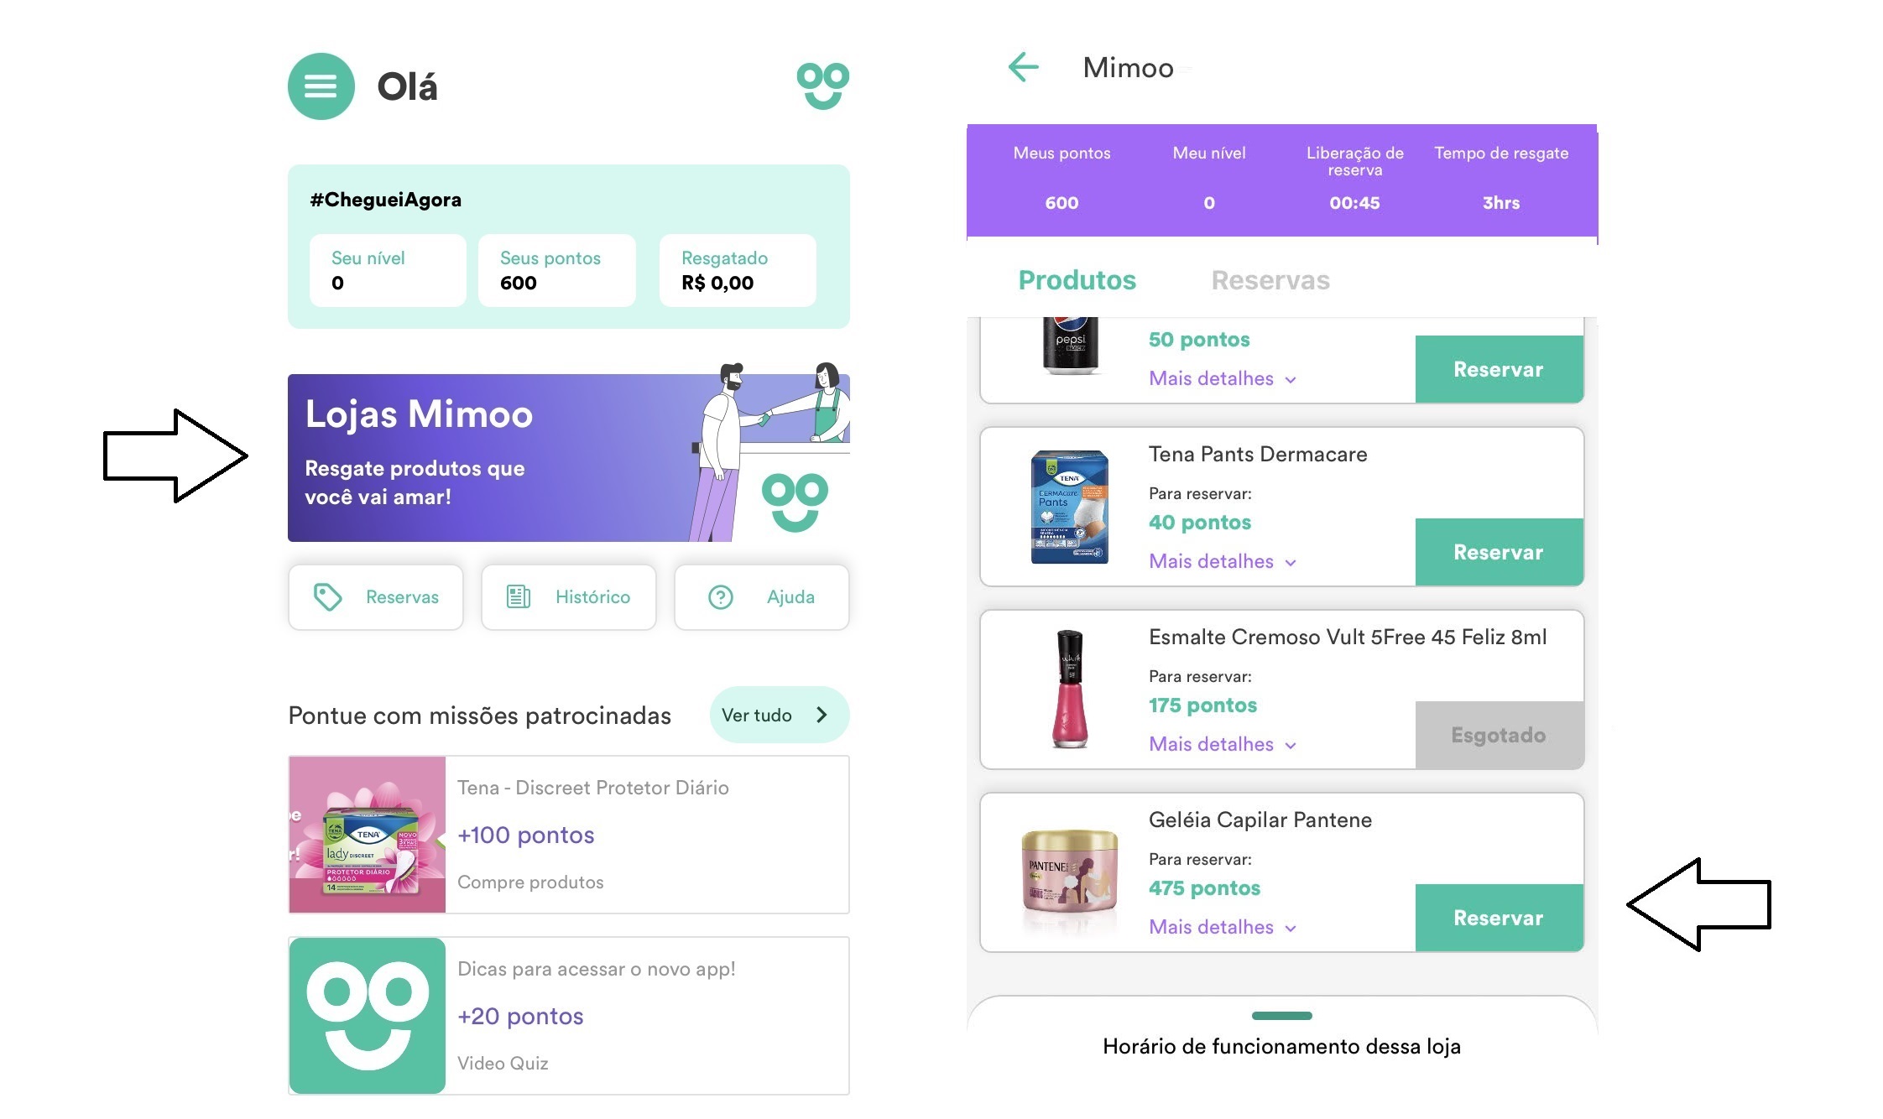Image resolution: width=1883 pixels, height=1119 pixels.
Task: Open the Lojas Mimoo banner
Action: tap(568, 457)
